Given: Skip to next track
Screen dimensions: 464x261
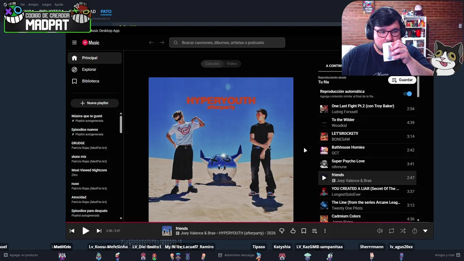Looking at the screenshot, I should 99,231.
